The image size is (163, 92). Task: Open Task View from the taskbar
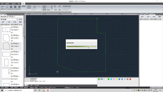tap(39, 90)
